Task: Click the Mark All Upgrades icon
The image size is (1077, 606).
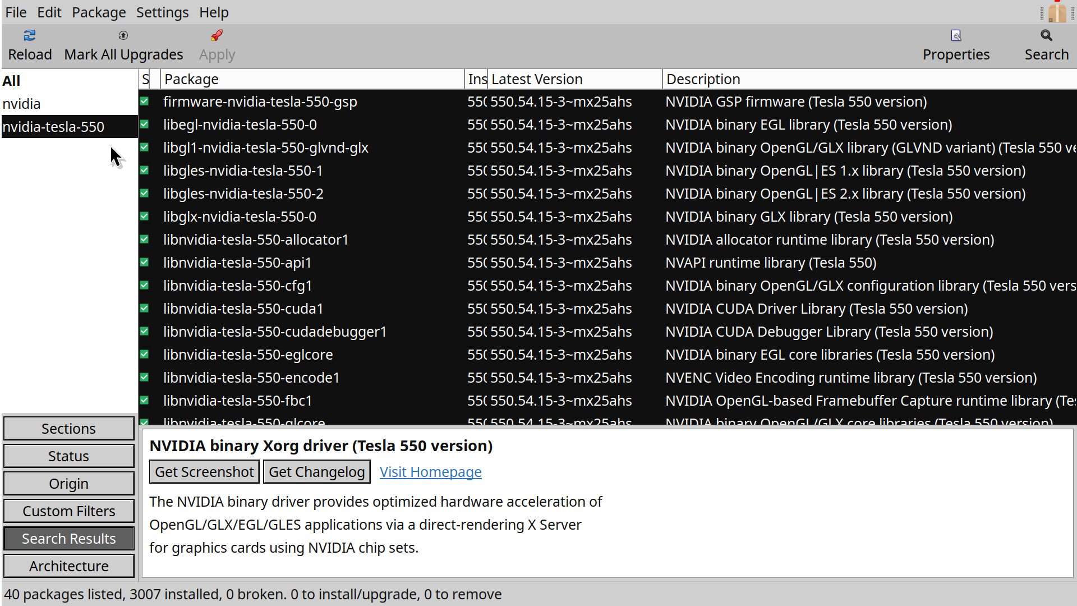Action: 123,36
